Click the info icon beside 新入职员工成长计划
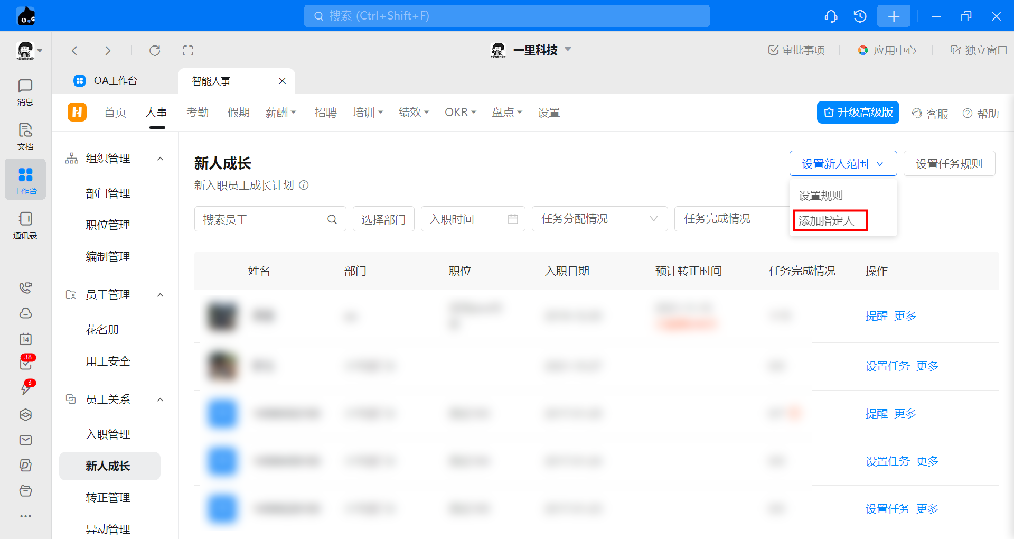The image size is (1014, 539). (x=304, y=185)
